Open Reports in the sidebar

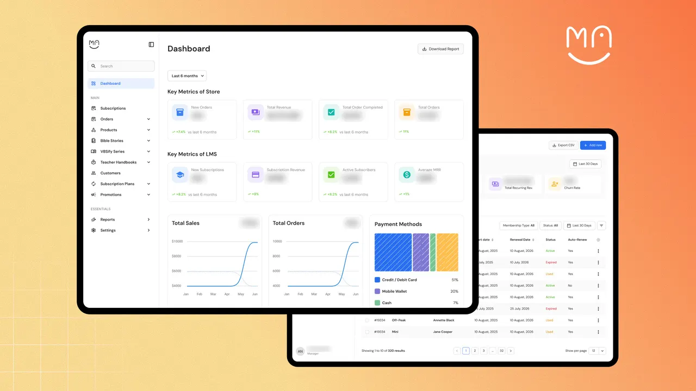121,219
